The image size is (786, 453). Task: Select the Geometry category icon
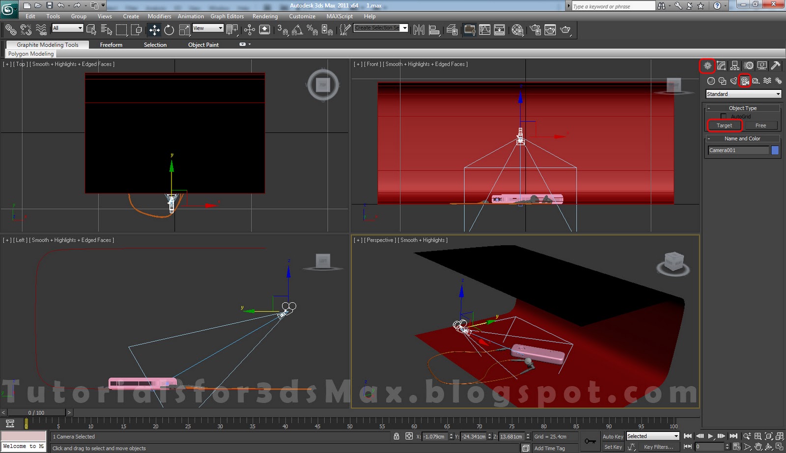(711, 81)
